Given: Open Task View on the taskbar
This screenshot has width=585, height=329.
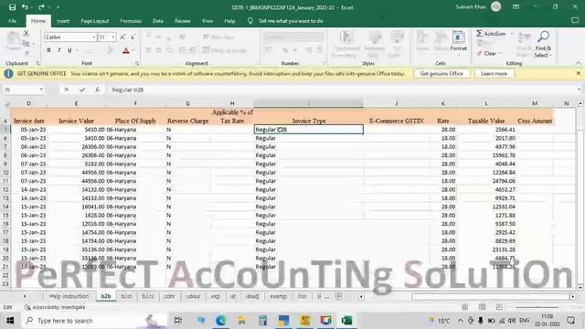Looking at the screenshot, I should (178, 321).
